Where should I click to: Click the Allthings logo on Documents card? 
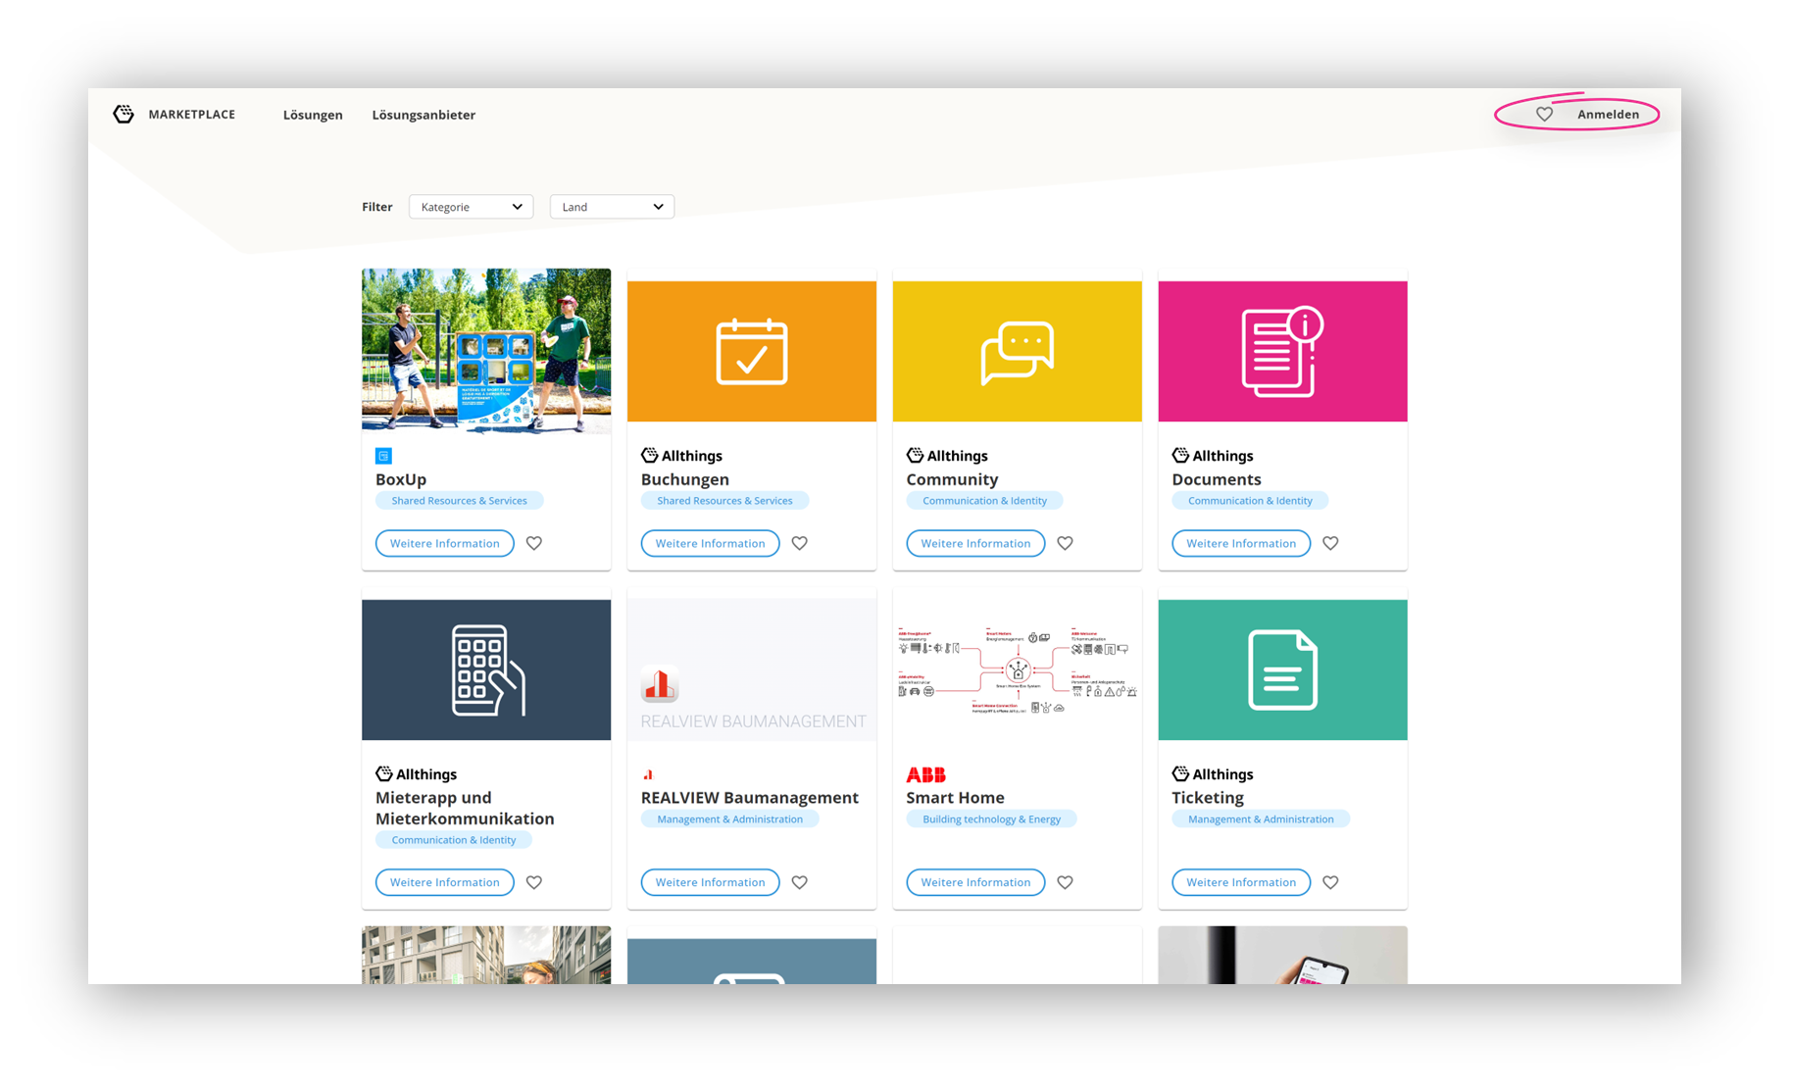pyautogui.click(x=1213, y=456)
